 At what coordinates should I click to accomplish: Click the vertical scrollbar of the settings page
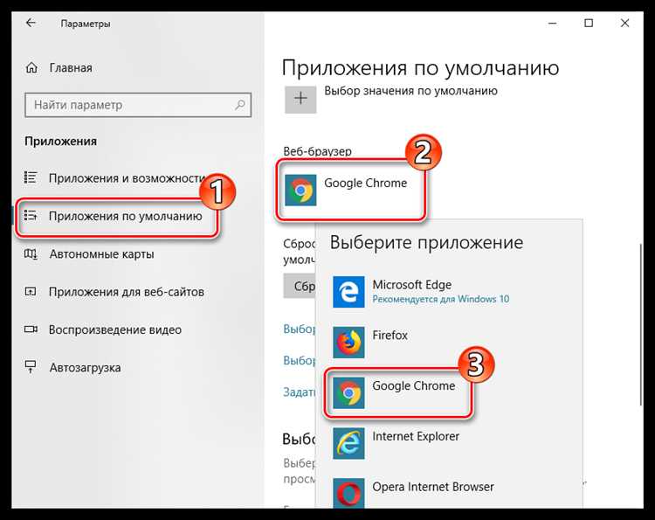pyautogui.click(x=640, y=324)
